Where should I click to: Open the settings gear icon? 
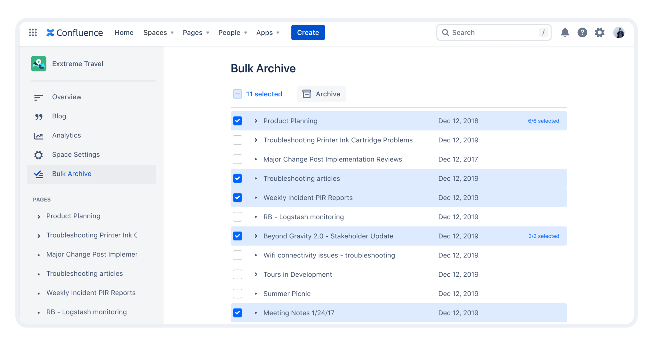coord(600,32)
